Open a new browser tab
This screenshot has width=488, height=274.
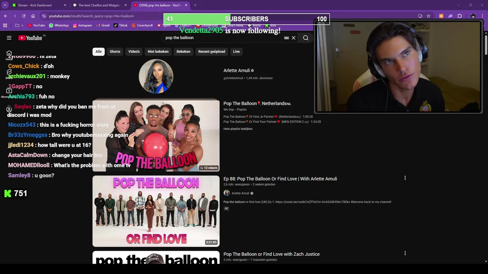(x=195, y=5)
